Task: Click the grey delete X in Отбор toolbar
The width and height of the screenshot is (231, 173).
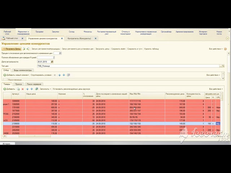Action: 55,75
